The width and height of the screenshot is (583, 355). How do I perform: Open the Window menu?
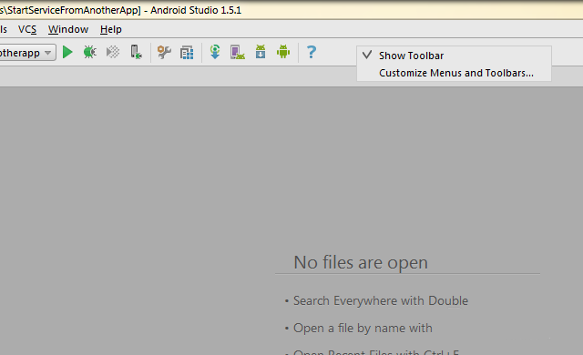(x=68, y=29)
